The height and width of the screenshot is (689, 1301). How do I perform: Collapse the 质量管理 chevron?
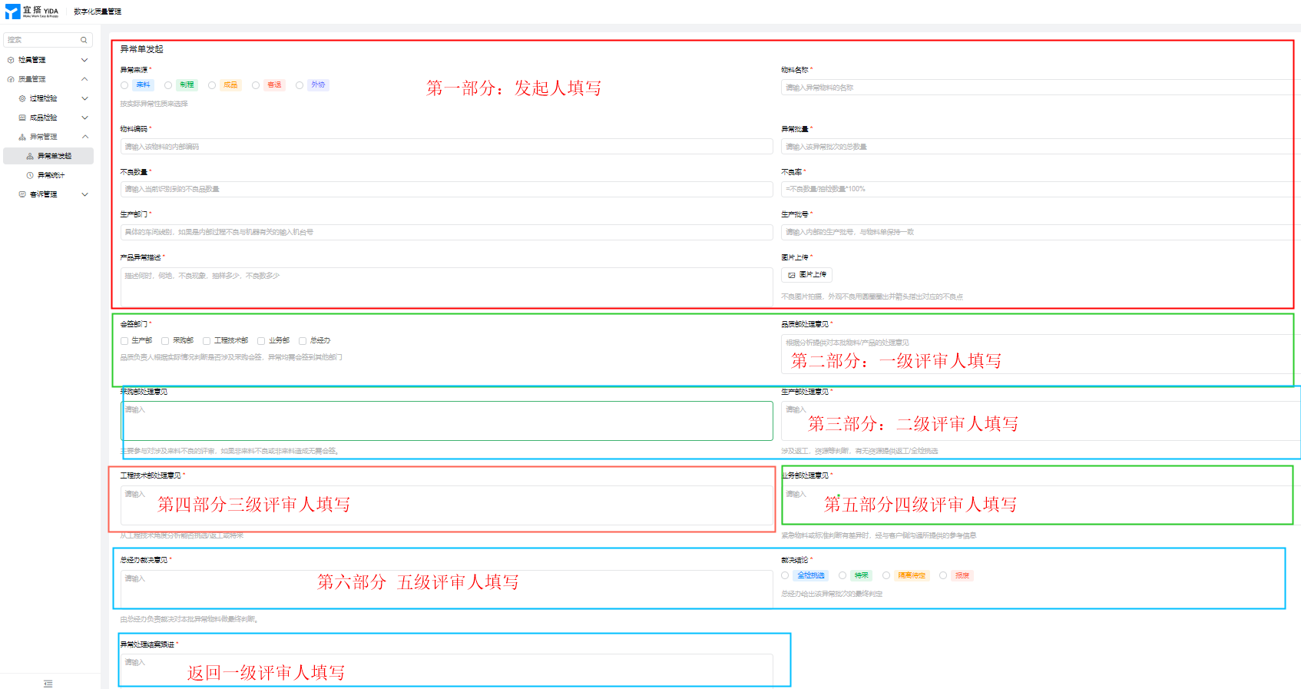(x=84, y=79)
